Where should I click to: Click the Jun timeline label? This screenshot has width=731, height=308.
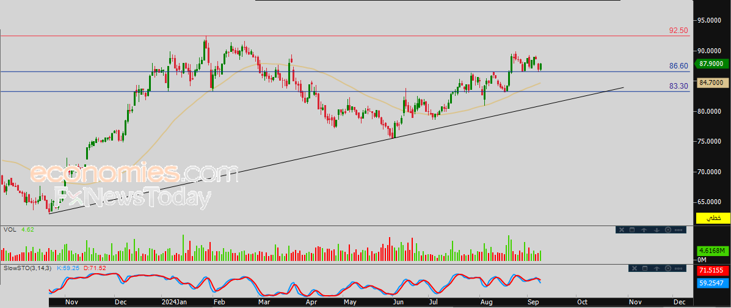pos(398,302)
